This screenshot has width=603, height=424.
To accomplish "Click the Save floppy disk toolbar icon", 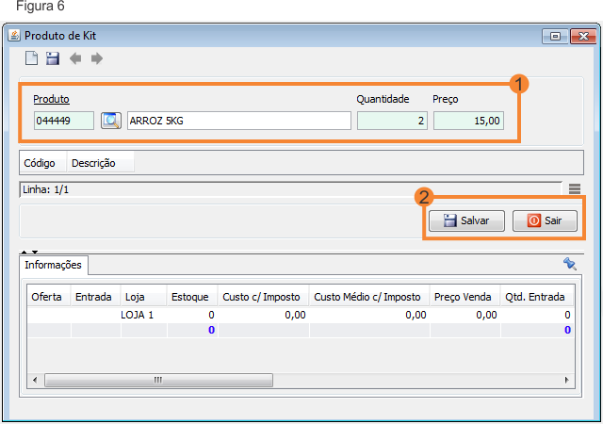I will 53,59.
